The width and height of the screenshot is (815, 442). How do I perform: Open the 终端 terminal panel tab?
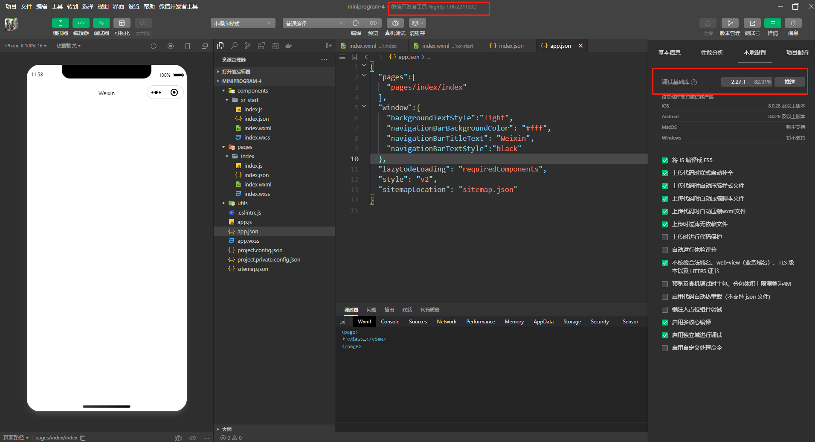point(407,310)
